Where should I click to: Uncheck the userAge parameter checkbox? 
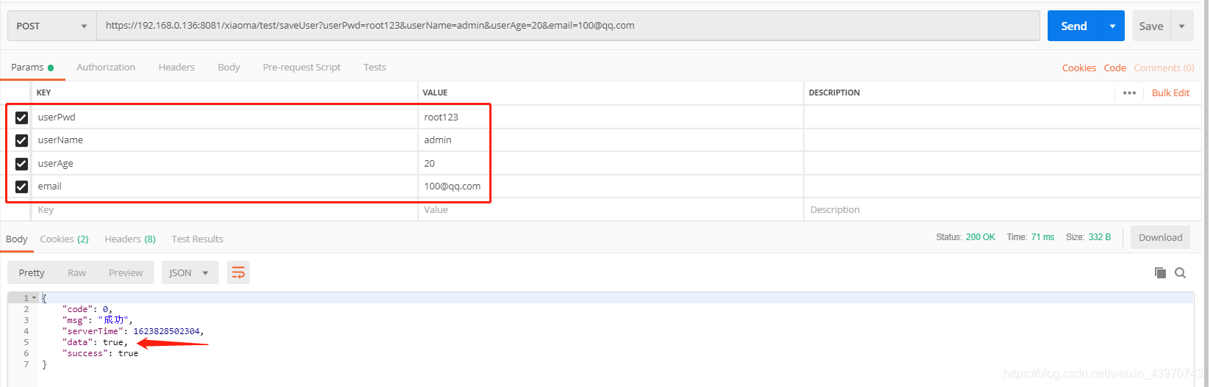point(21,164)
